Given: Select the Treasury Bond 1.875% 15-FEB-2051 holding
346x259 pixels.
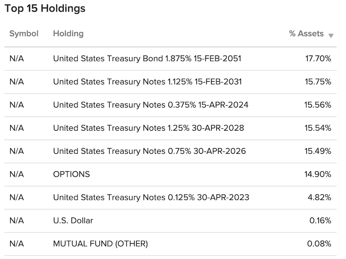Looking at the screenshot, I should pos(147,59).
